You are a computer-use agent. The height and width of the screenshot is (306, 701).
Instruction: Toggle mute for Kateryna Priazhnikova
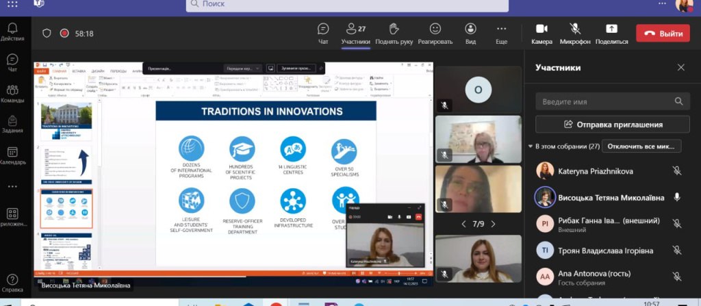tap(677, 171)
